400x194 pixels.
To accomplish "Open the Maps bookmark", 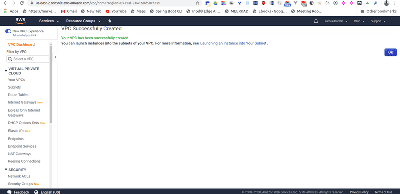I will 138,11.
